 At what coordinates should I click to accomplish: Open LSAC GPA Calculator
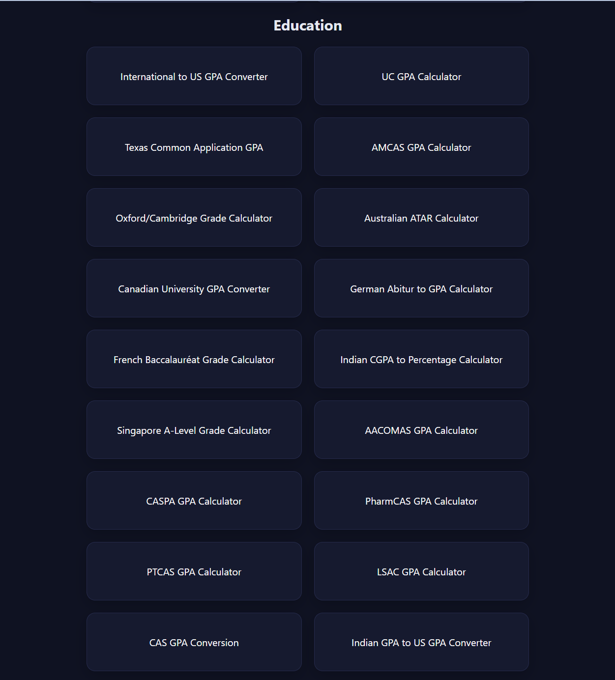tap(421, 572)
